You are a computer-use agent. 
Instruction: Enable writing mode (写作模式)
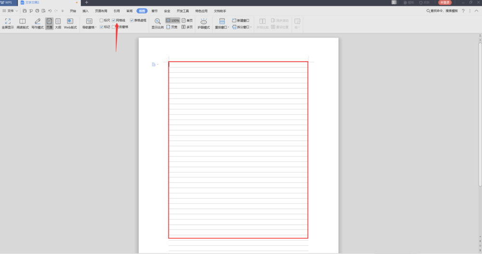pyautogui.click(x=37, y=23)
